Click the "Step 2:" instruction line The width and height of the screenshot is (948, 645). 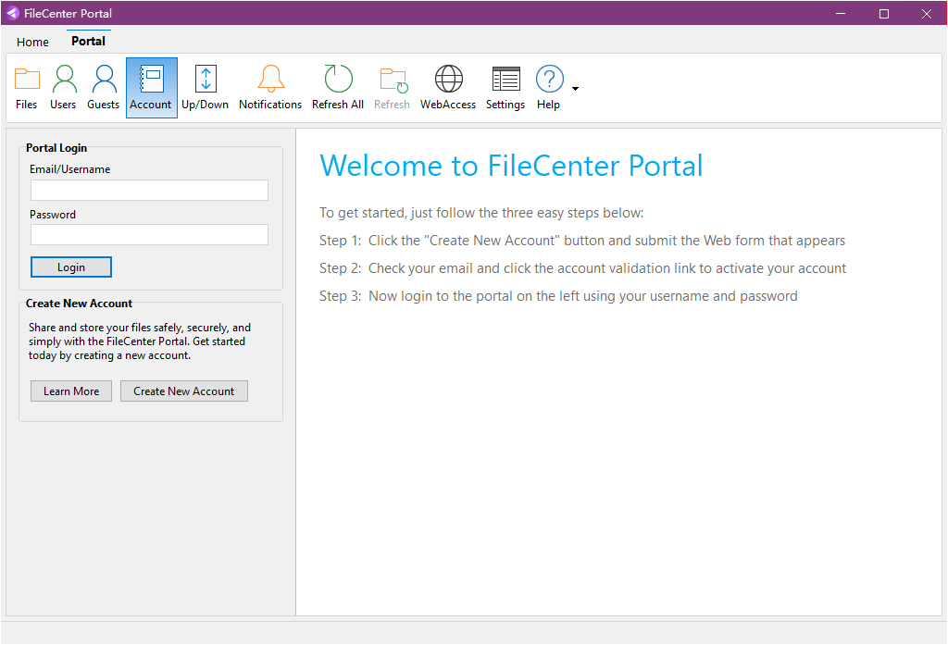click(x=583, y=268)
